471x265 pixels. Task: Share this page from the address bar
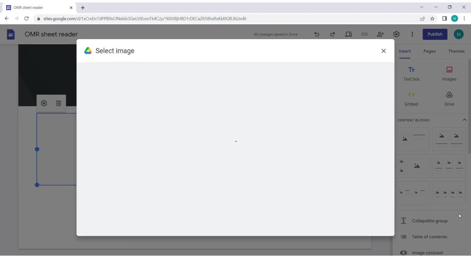[422, 19]
